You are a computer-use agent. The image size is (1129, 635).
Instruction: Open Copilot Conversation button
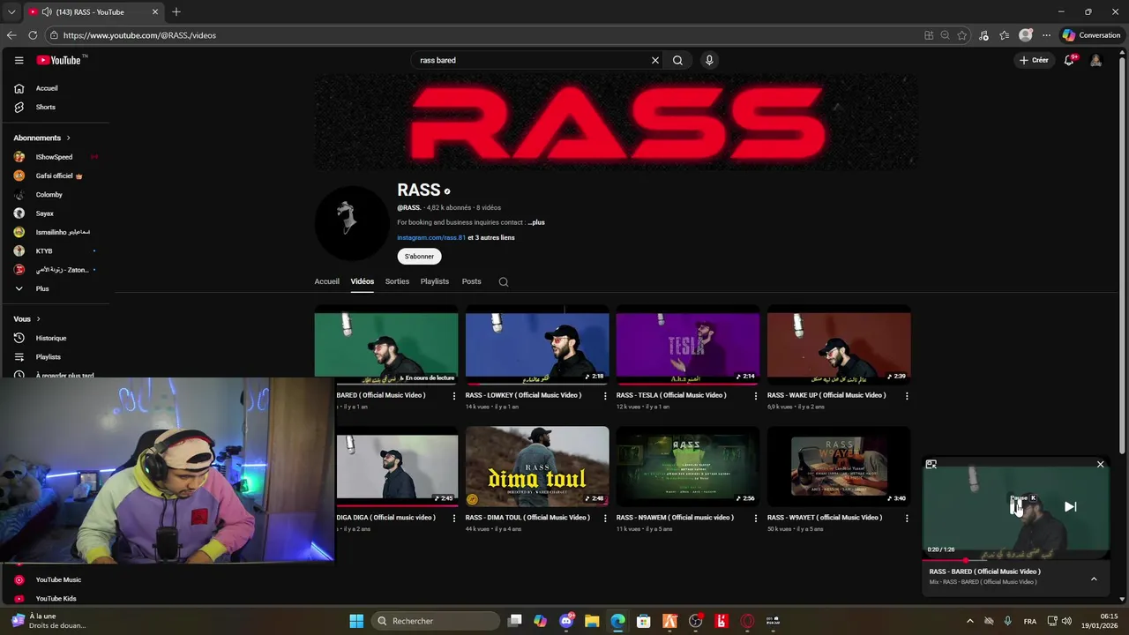[1092, 35]
